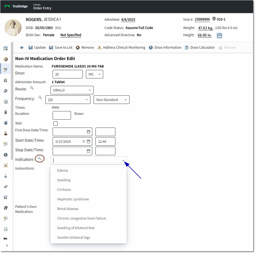This screenshot has height=253, width=255.
Task: Open the Indication lookup magnifier
Action: tap(40, 158)
